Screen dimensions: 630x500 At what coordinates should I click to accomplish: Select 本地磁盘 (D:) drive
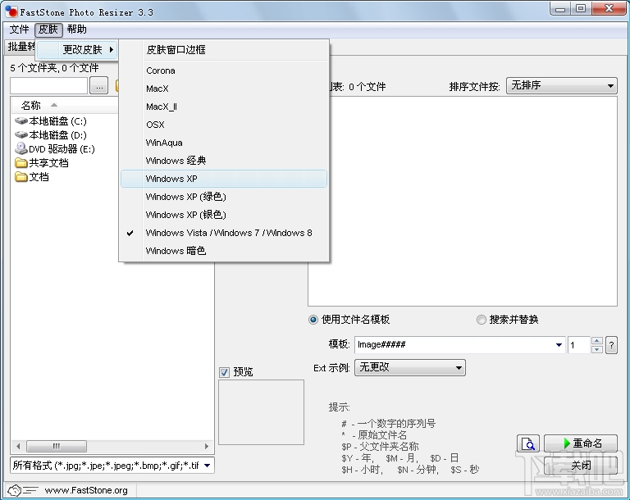[57, 135]
